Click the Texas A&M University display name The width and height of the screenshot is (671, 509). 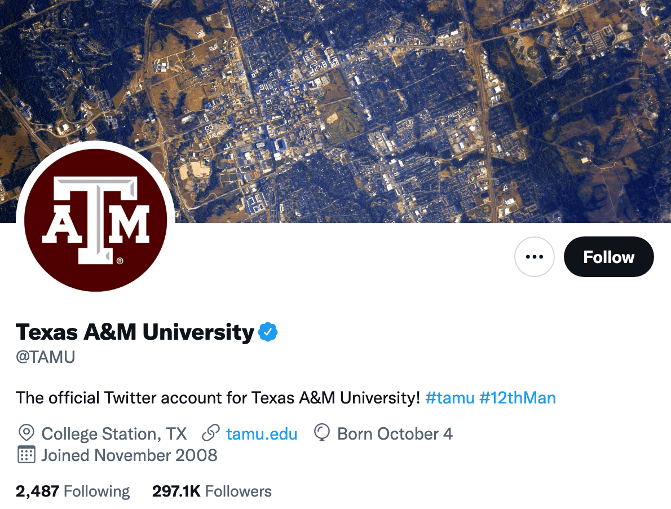135,332
